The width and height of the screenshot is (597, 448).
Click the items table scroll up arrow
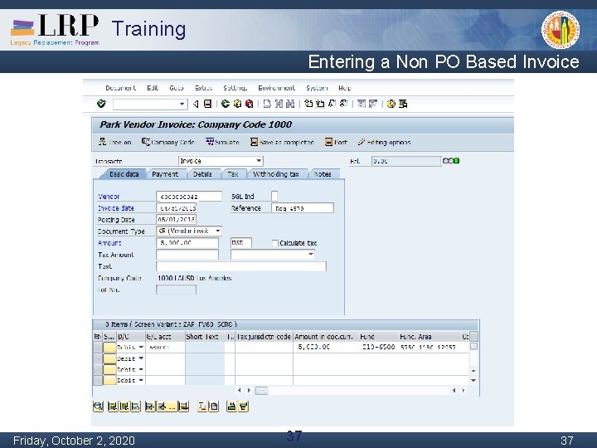click(x=473, y=370)
